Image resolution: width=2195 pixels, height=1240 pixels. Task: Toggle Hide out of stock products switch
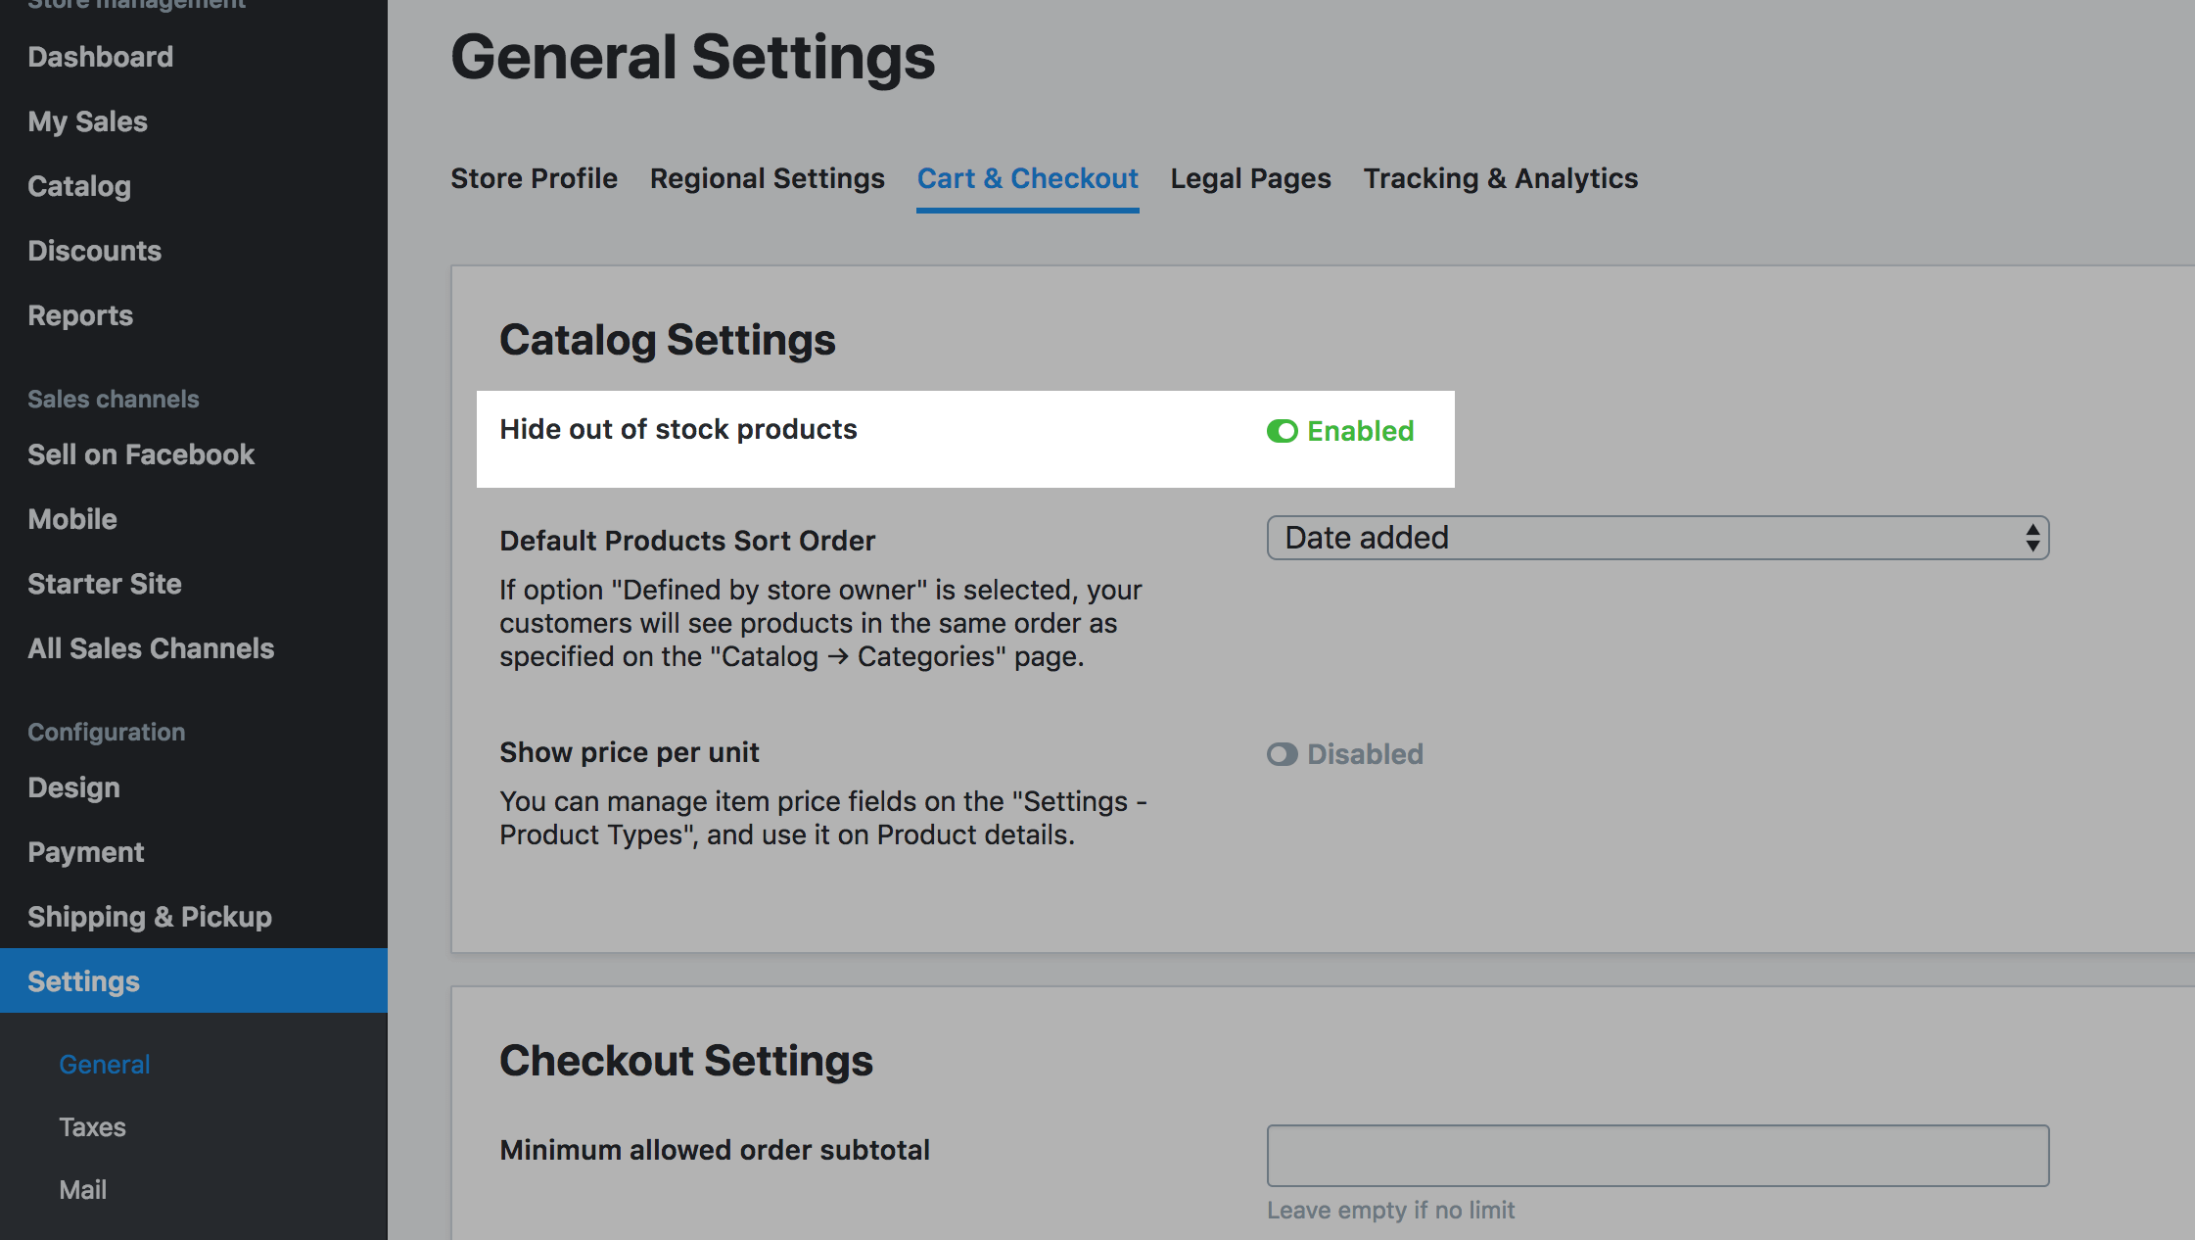click(1283, 431)
